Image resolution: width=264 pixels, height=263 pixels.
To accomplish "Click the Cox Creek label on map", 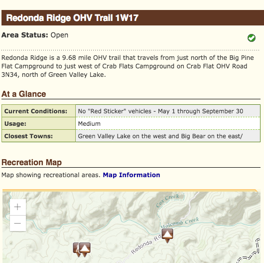I will click(x=167, y=200).
